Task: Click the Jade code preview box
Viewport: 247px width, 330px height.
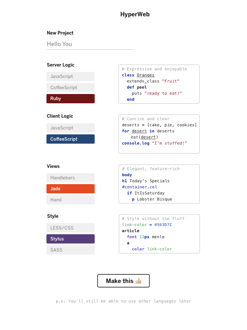Action: point(159,184)
